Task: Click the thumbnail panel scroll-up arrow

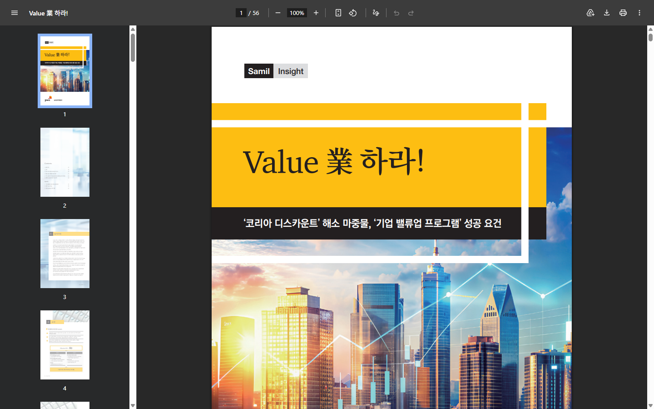Action: pyautogui.click(x=133, y=29)
